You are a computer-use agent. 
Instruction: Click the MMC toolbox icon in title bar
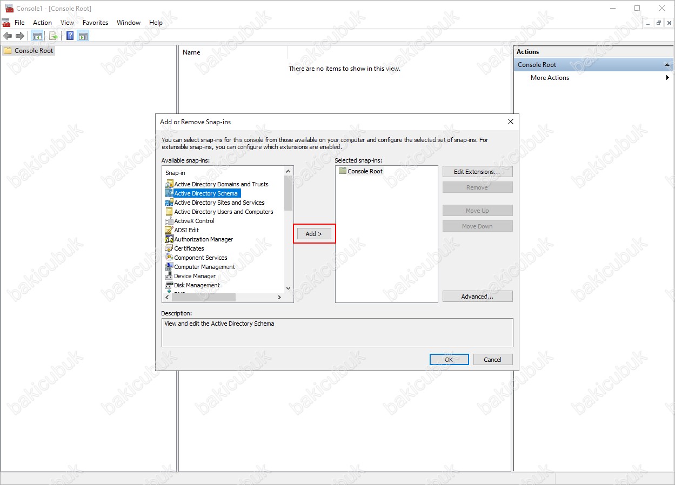point(9,8)
